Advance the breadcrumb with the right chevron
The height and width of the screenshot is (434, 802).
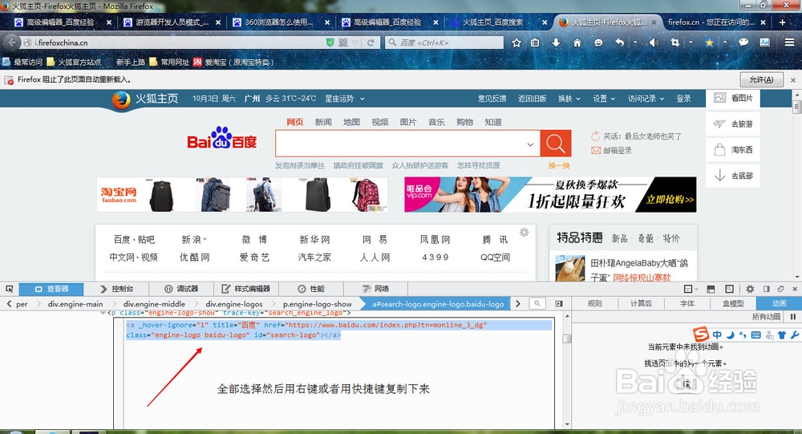(518, 303)
